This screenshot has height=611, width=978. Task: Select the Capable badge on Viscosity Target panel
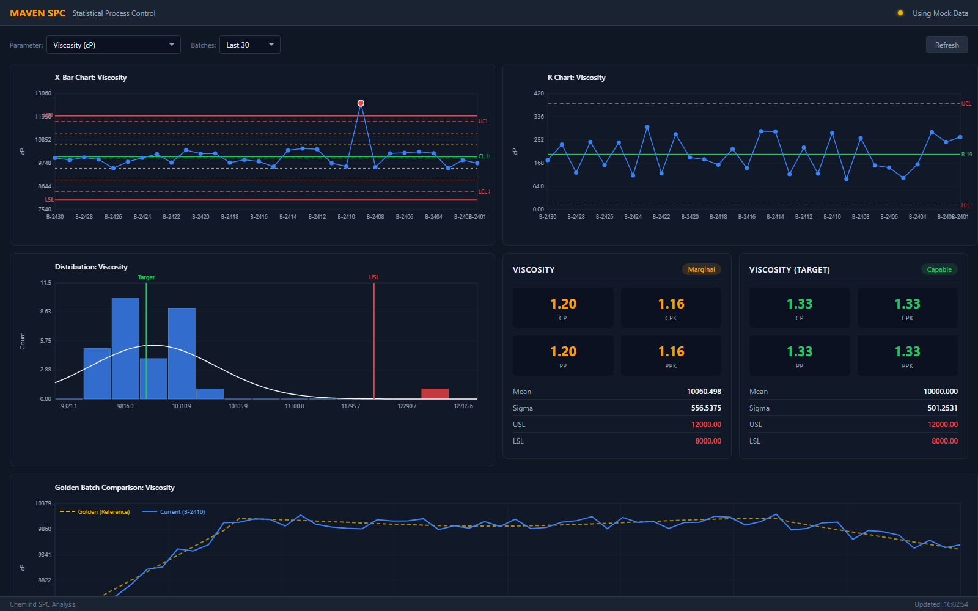(x=939, y=269)
